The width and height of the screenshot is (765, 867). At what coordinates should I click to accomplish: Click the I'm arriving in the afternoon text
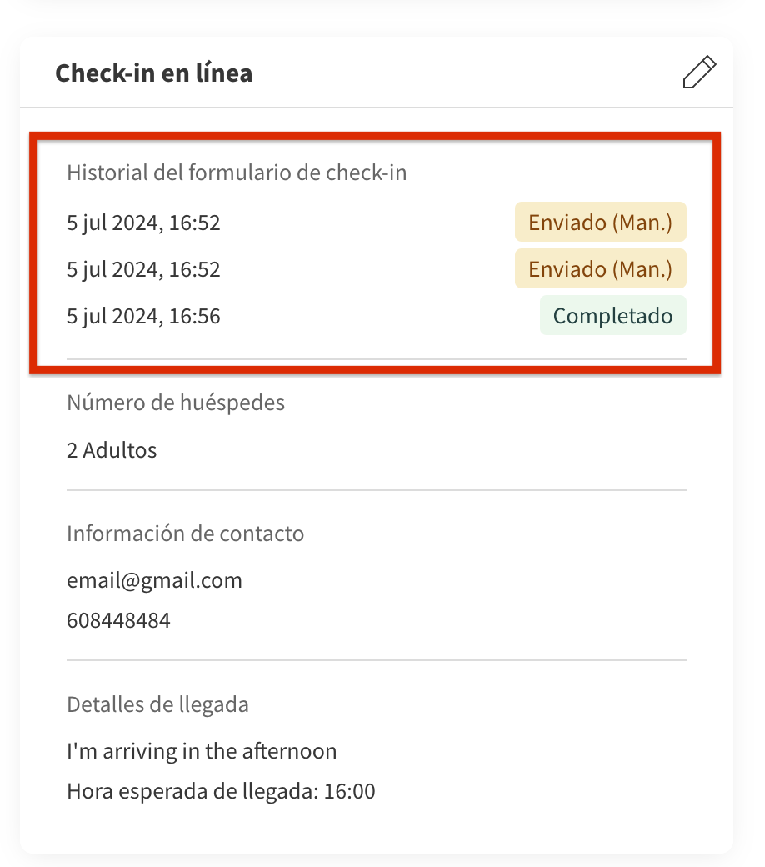tap(202, 751)
